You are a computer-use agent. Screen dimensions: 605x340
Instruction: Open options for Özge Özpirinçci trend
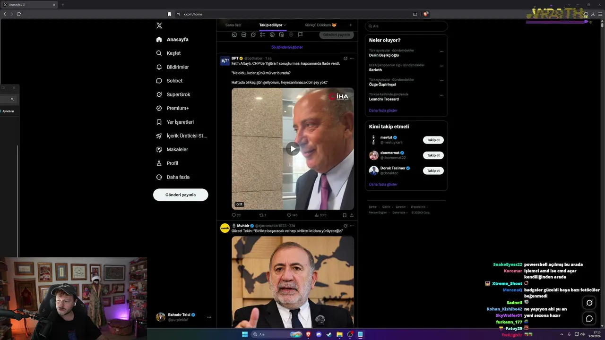tap(441, 80)
